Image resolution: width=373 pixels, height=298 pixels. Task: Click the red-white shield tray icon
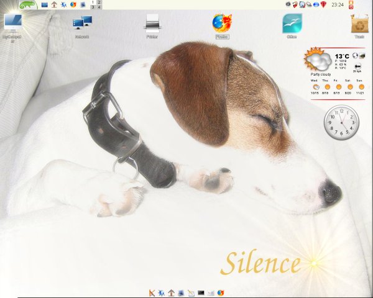click(x=295, y=4)
